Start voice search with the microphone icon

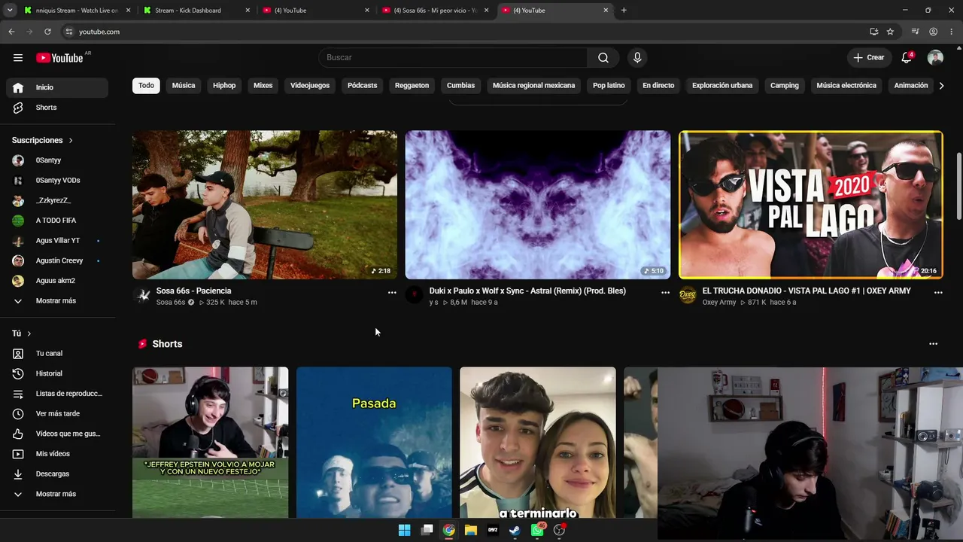pos(637,58)
